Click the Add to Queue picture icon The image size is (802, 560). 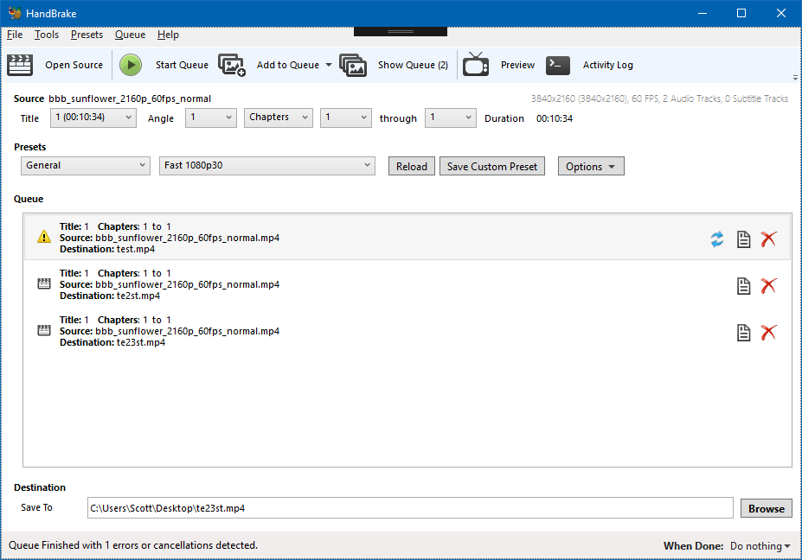(232, 65)
